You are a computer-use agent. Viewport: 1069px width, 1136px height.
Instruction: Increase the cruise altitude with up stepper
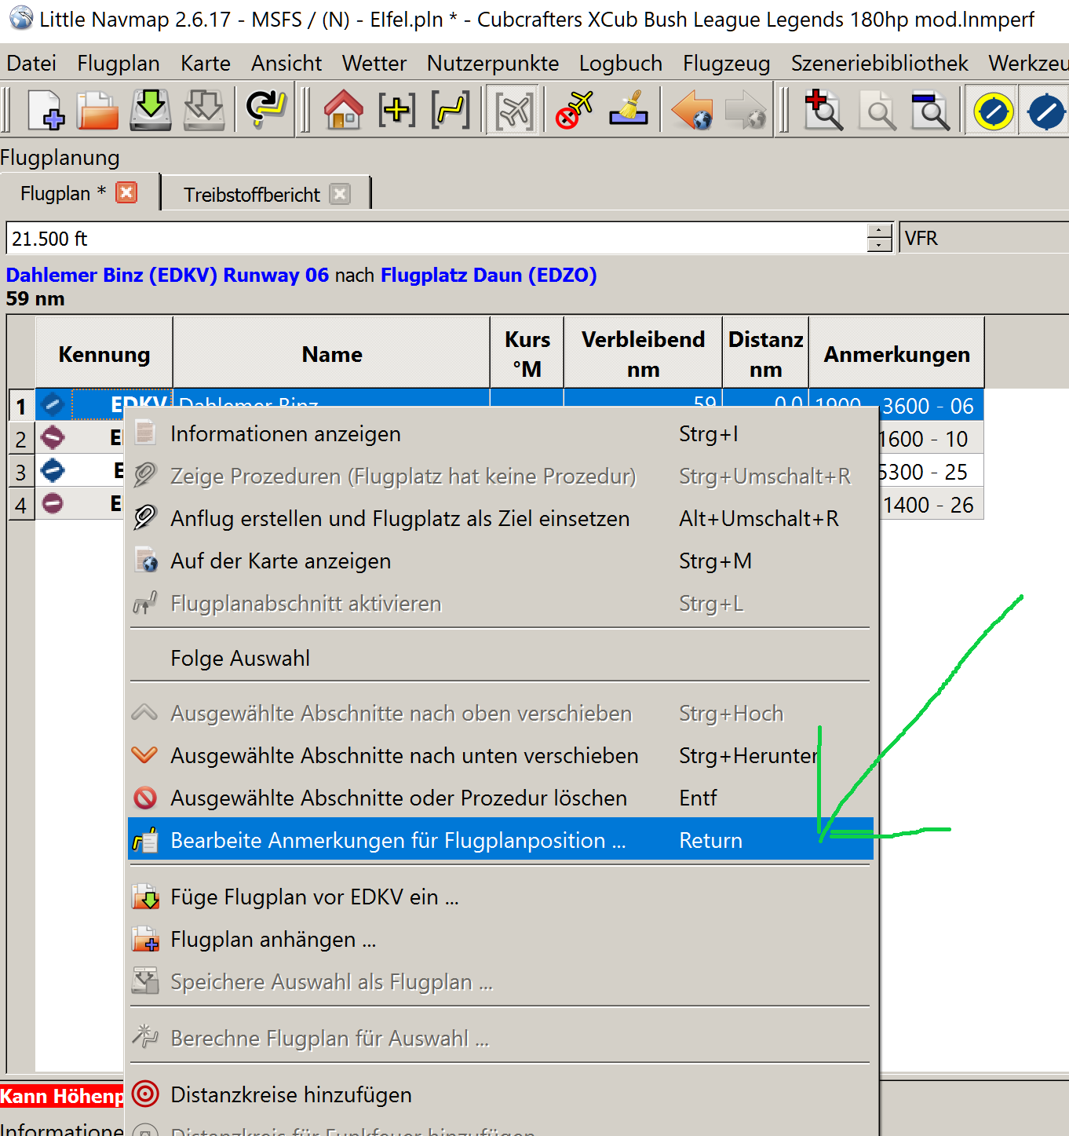pyautogui.click(x=880, y=231)
